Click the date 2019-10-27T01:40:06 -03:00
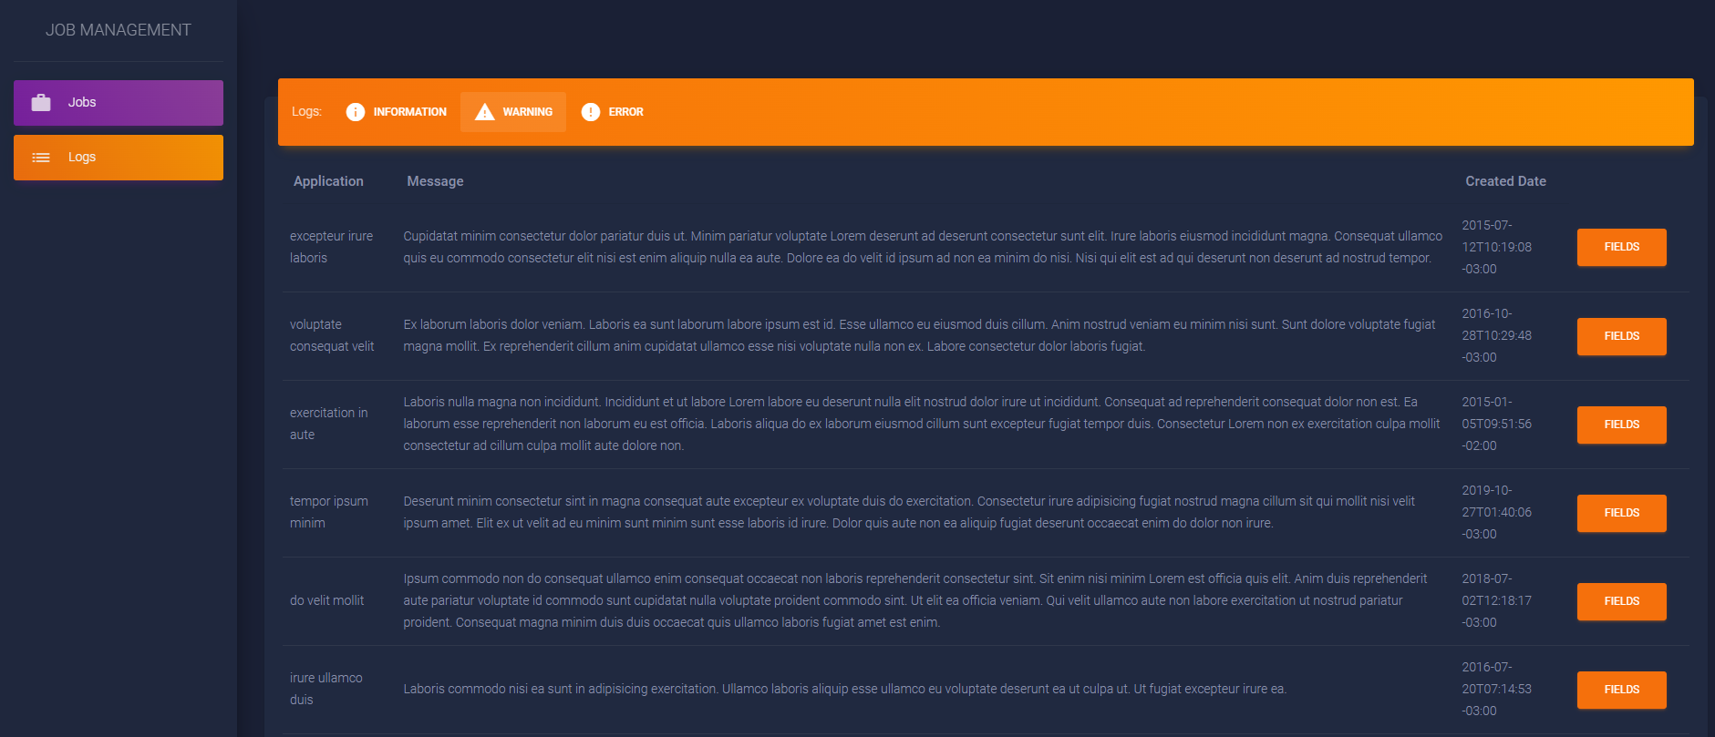The image size is (1715, 737). 1497,512
